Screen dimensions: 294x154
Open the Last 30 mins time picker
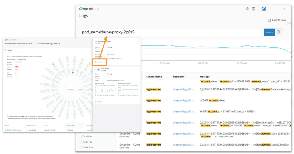[x=277, y=20]
